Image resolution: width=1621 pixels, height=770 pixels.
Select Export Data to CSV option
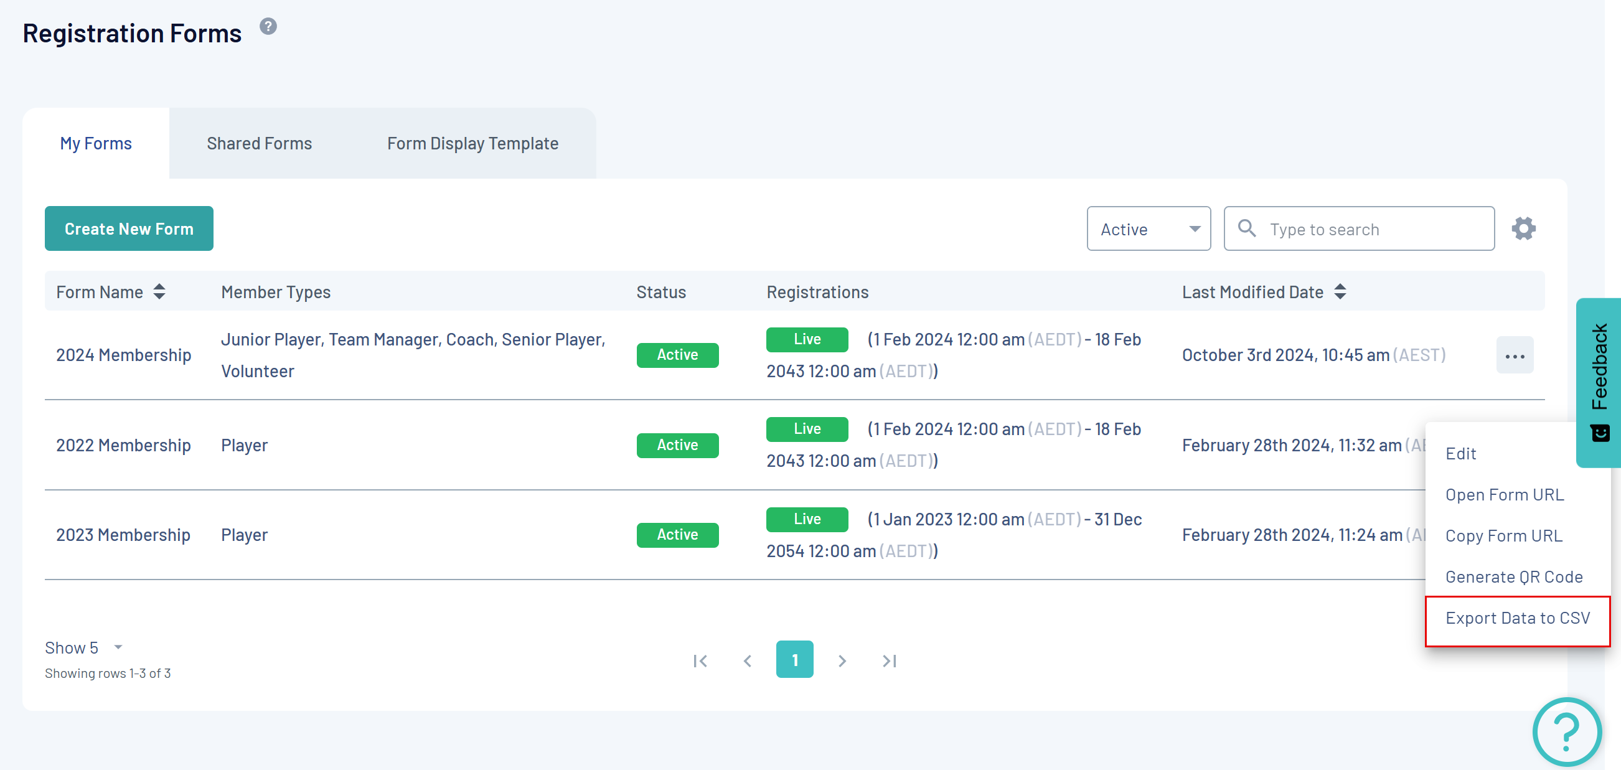coord(1517,617)
